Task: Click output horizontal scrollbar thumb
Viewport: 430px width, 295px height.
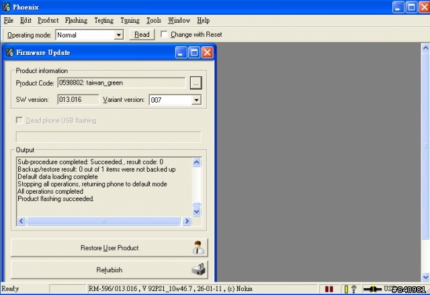Action: pos(103,221)
